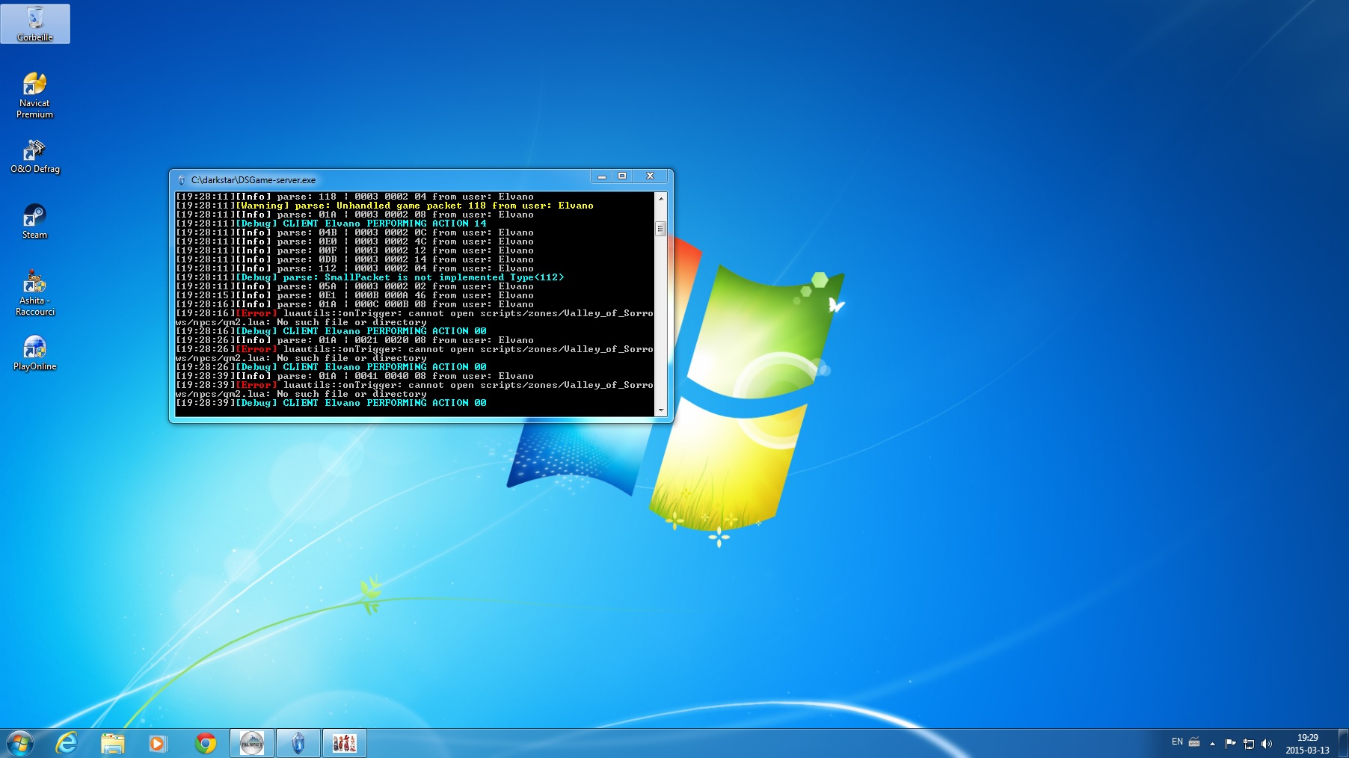Click the volume speaker tray icon

1266,743
